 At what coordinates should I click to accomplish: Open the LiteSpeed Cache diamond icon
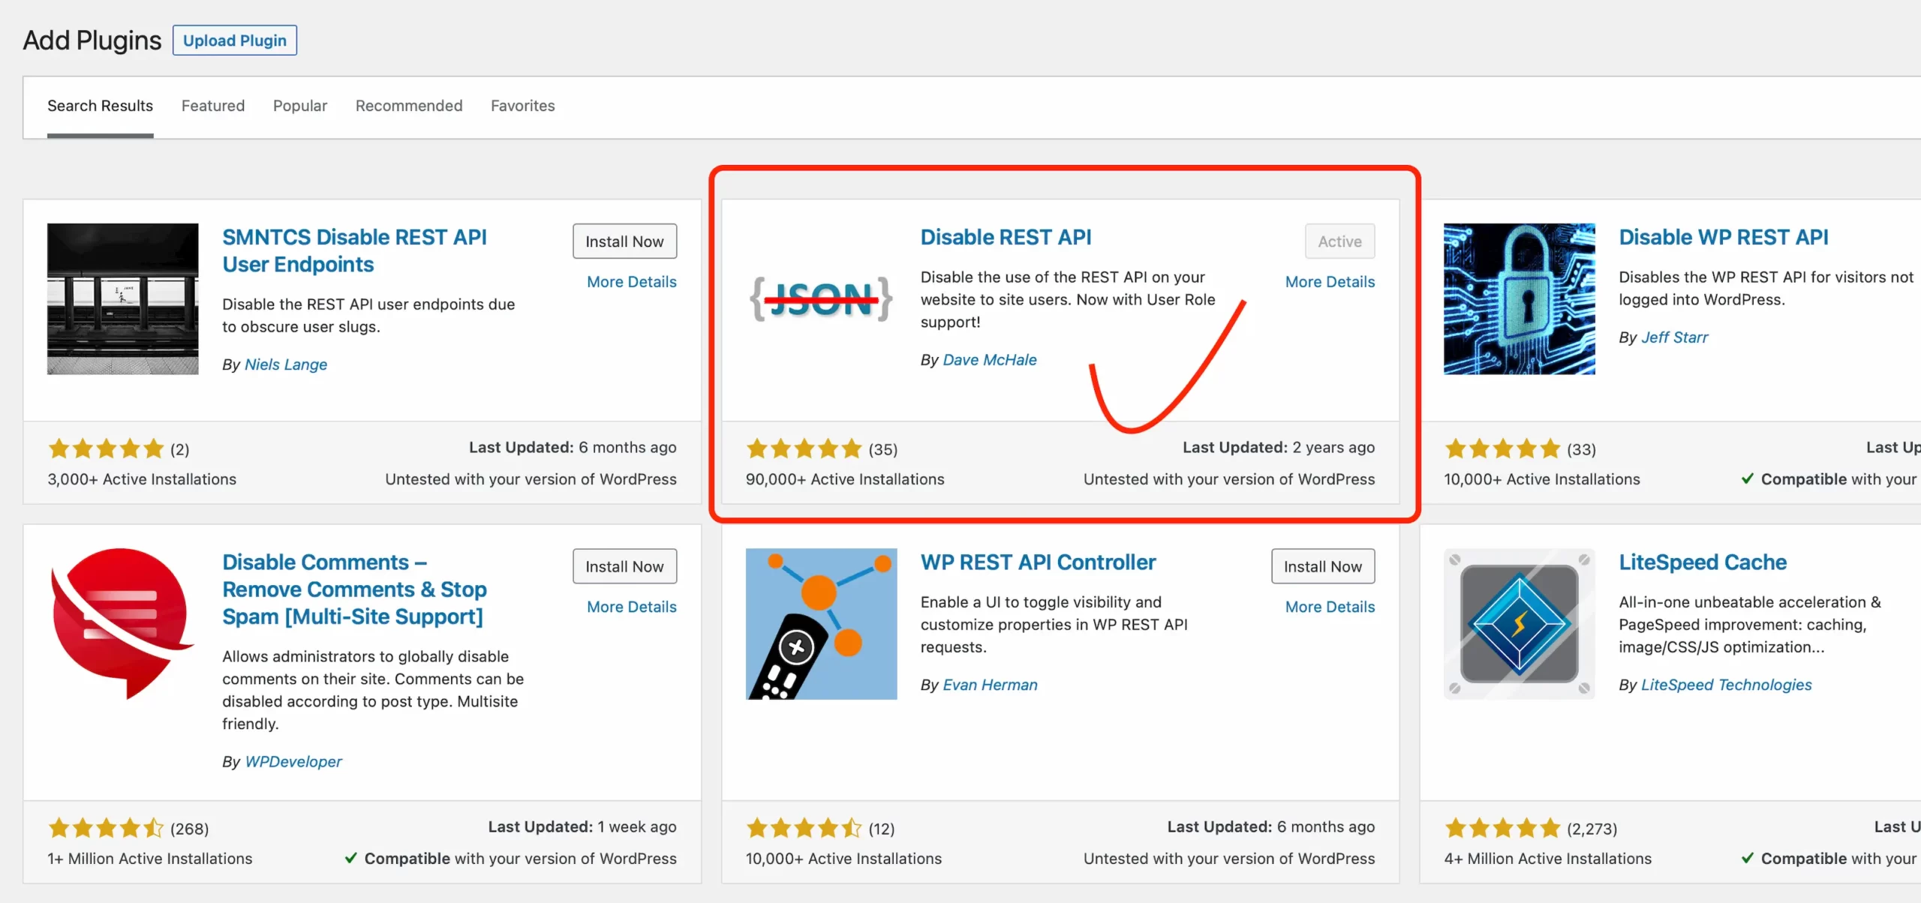[x=1520, y=623]
